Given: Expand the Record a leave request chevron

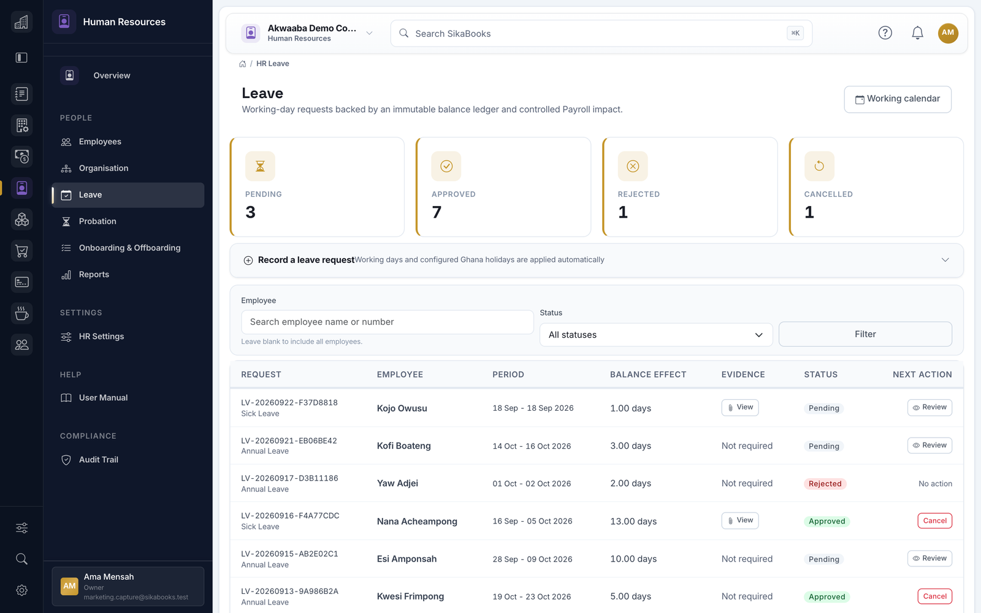Looking at the screenshot, I should point(945,260).
